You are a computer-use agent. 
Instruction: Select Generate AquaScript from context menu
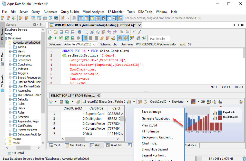(155, 118)
